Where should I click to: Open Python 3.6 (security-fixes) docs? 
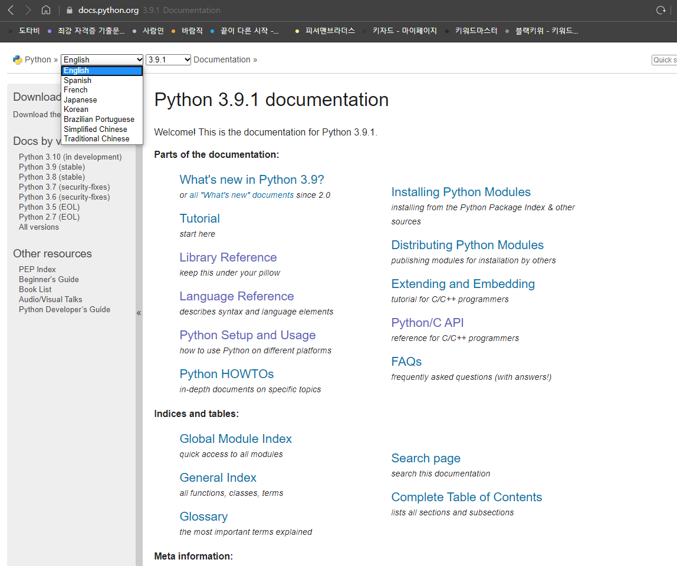coord(64,197)
